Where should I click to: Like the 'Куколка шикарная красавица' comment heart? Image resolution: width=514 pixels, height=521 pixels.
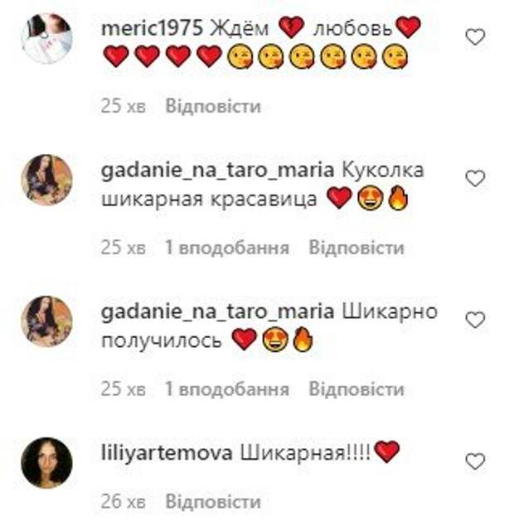[475, 178]
